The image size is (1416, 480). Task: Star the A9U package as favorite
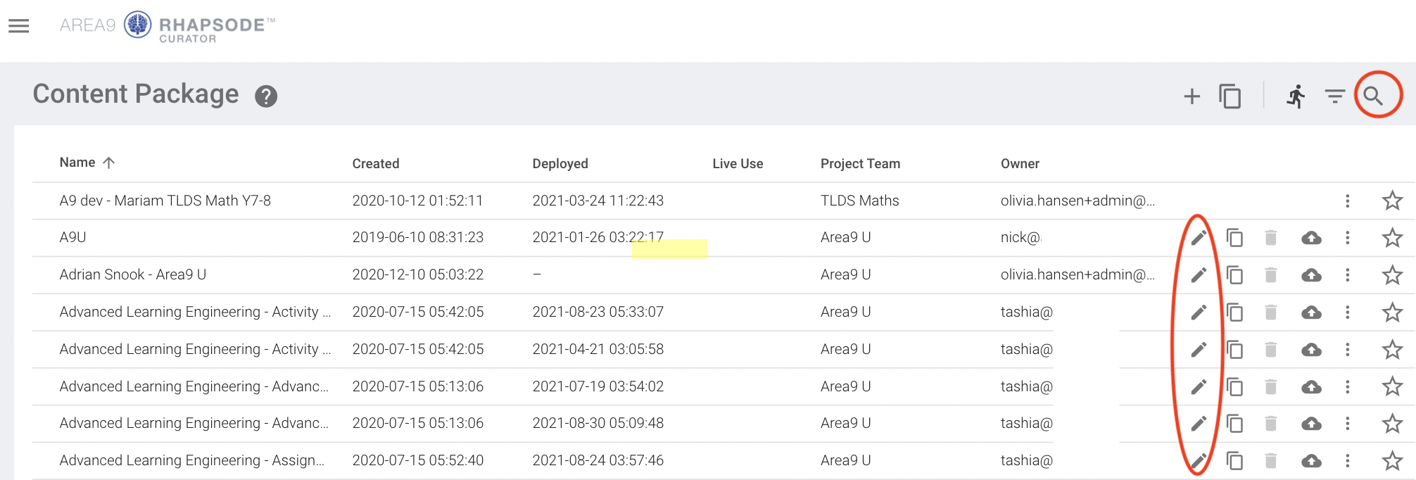tap(1392, 238)
